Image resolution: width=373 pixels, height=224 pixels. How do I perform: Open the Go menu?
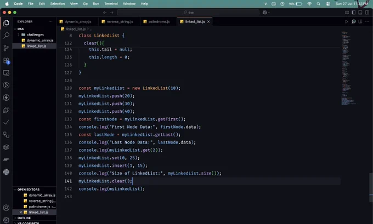click(85, 4)
